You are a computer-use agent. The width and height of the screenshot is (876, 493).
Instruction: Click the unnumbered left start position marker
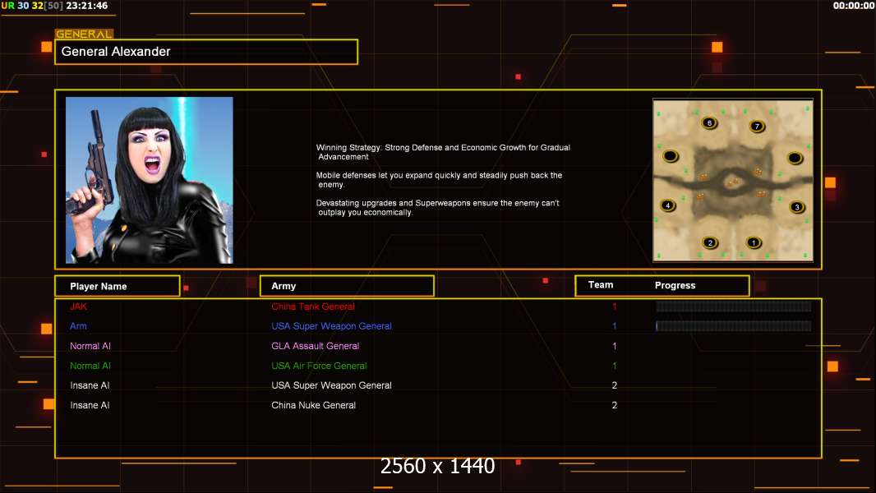point(671,156)
